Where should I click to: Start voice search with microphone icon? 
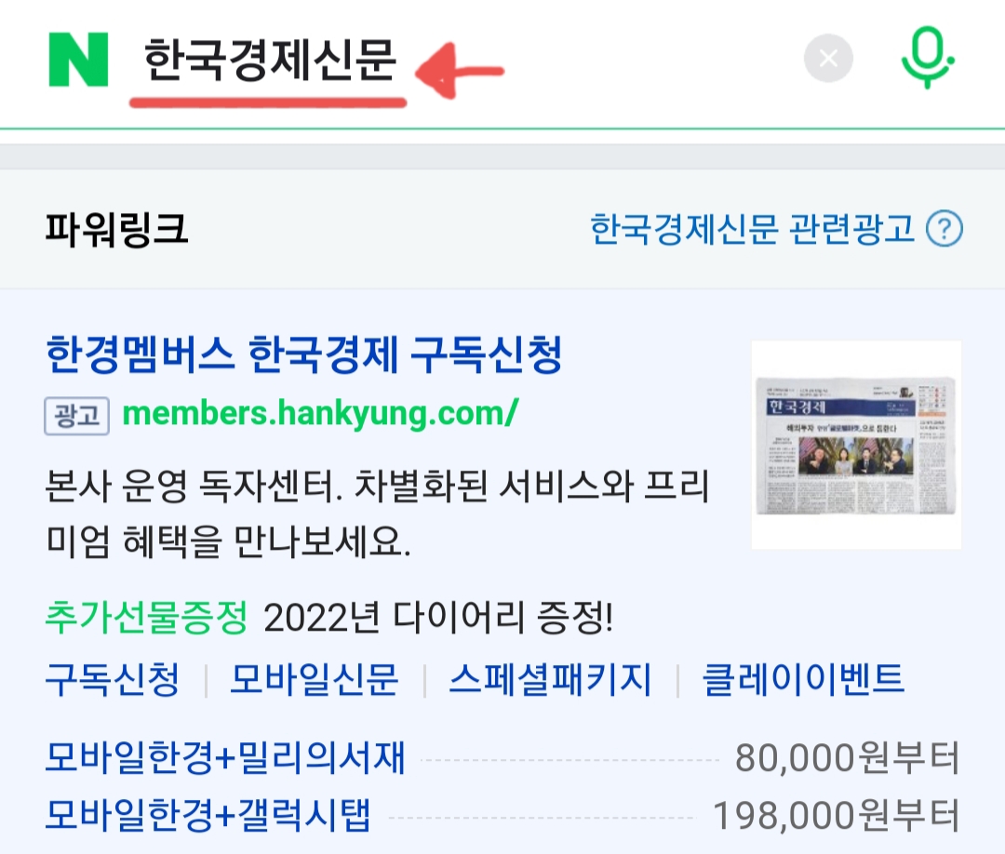928,58
